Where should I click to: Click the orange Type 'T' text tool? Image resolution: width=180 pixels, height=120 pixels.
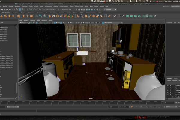click(28, 16)
